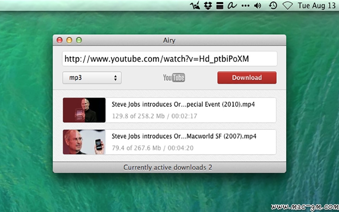Click the red Download button
This screenshot has width=339, height=212.
[x=247, y=78]
